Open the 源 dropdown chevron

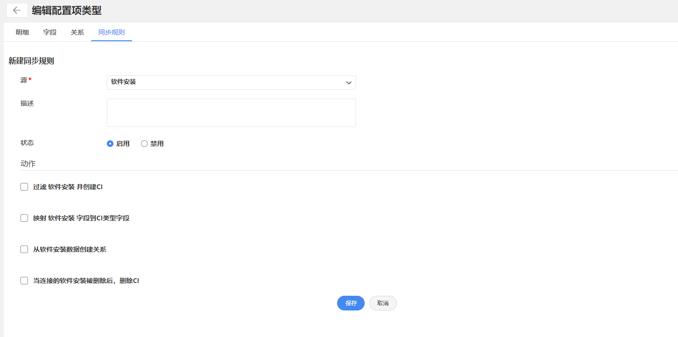tap(348, 82)
